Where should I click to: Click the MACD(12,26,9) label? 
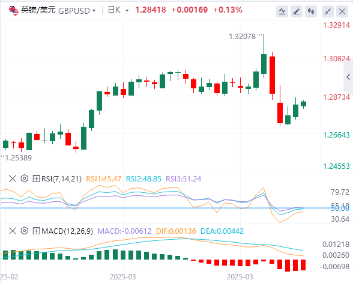(67, 231)
